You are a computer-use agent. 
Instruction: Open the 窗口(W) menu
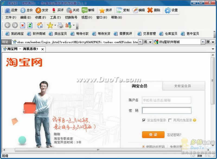[x=101, y=17]
